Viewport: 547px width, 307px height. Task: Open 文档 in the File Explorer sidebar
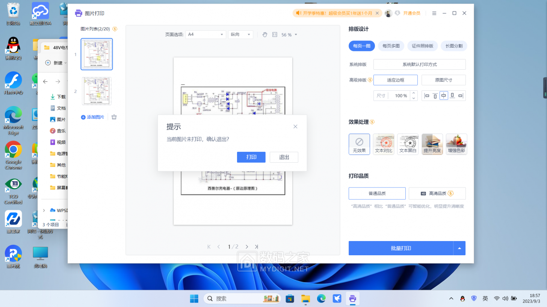[x=58, y=108]
